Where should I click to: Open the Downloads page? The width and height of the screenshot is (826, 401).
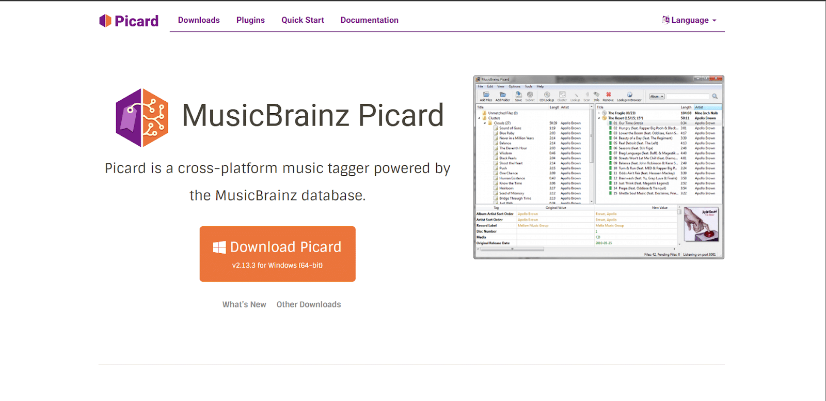pyautogui.click(x=199, y=20)
